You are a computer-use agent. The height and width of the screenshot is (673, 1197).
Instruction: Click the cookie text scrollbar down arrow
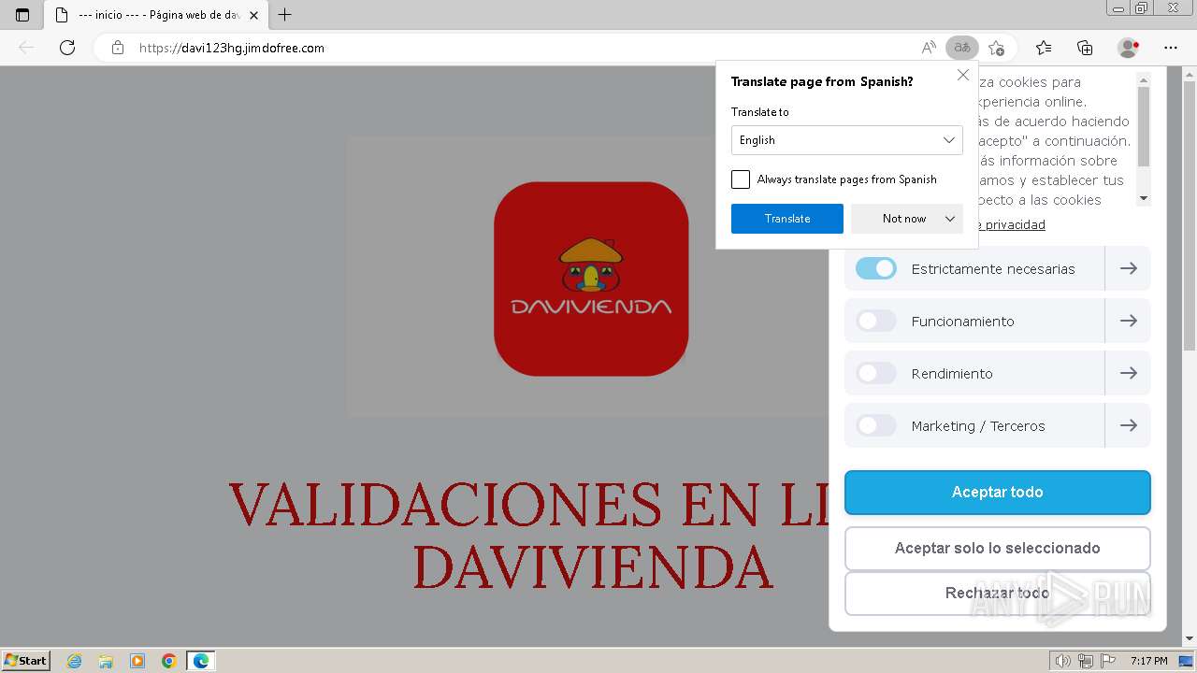point(1144,199)
